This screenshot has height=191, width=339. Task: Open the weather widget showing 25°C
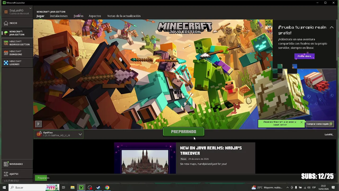tap(267, 188)
